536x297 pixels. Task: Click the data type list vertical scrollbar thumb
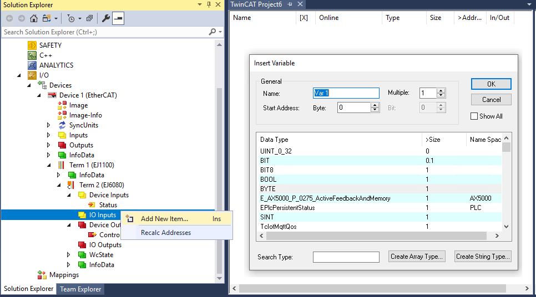point(506,147)
